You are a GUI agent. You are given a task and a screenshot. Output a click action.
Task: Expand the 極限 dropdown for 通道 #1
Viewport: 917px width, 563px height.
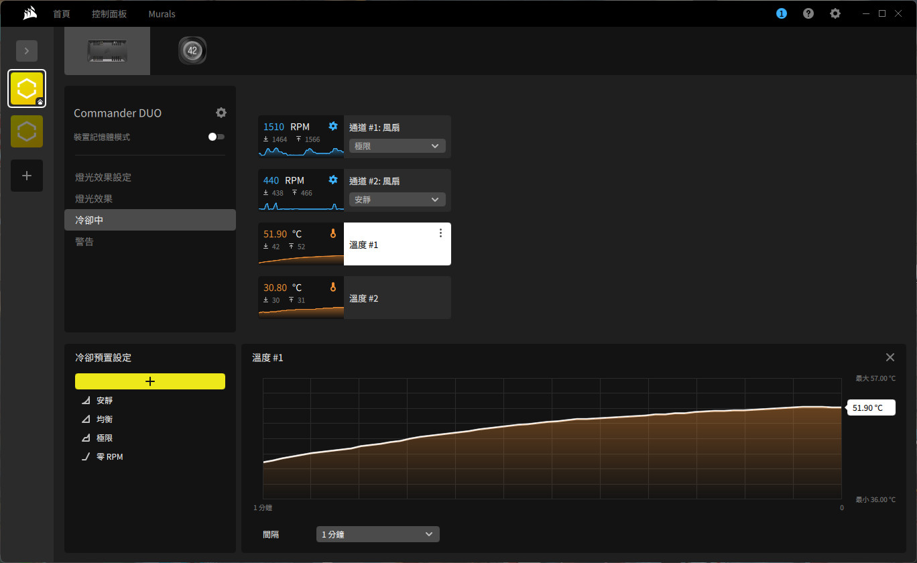click(x=398, y=146)
